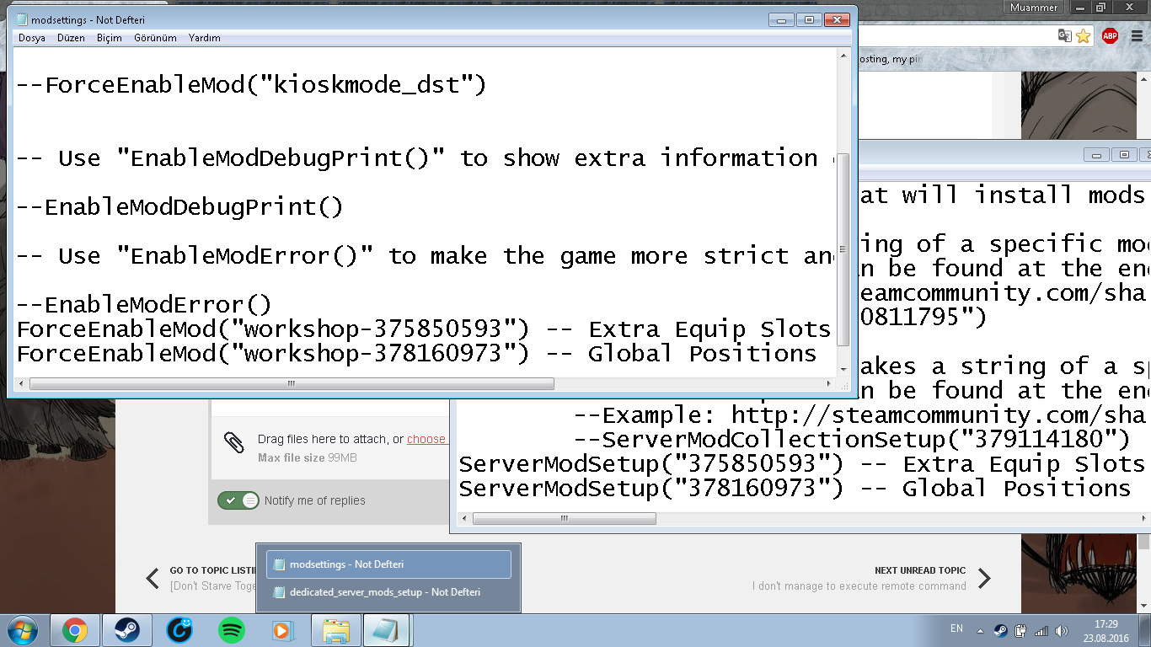Click the Google Translate icon in address bar
1151x647 pixels.
pos(1064,35)
